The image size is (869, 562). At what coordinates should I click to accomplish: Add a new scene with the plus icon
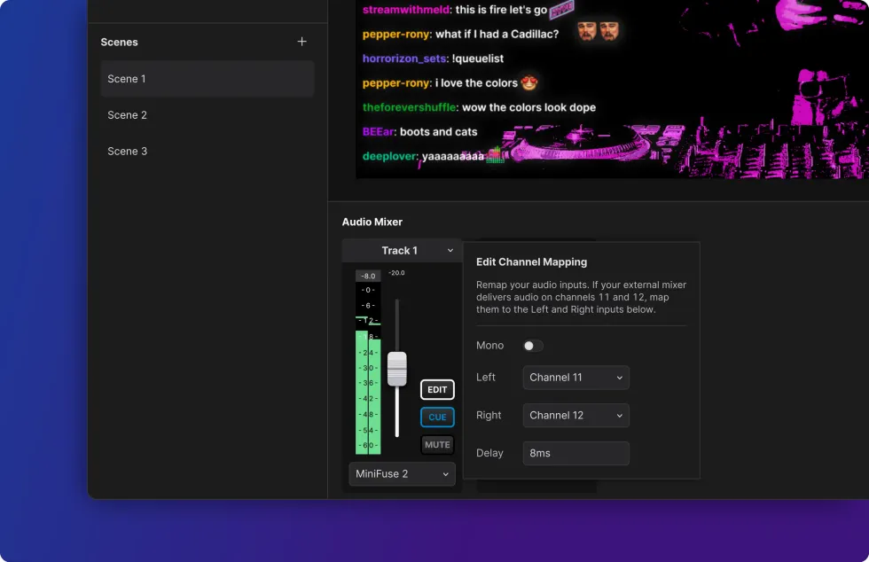pyautogui.click(x=301, y=41)
